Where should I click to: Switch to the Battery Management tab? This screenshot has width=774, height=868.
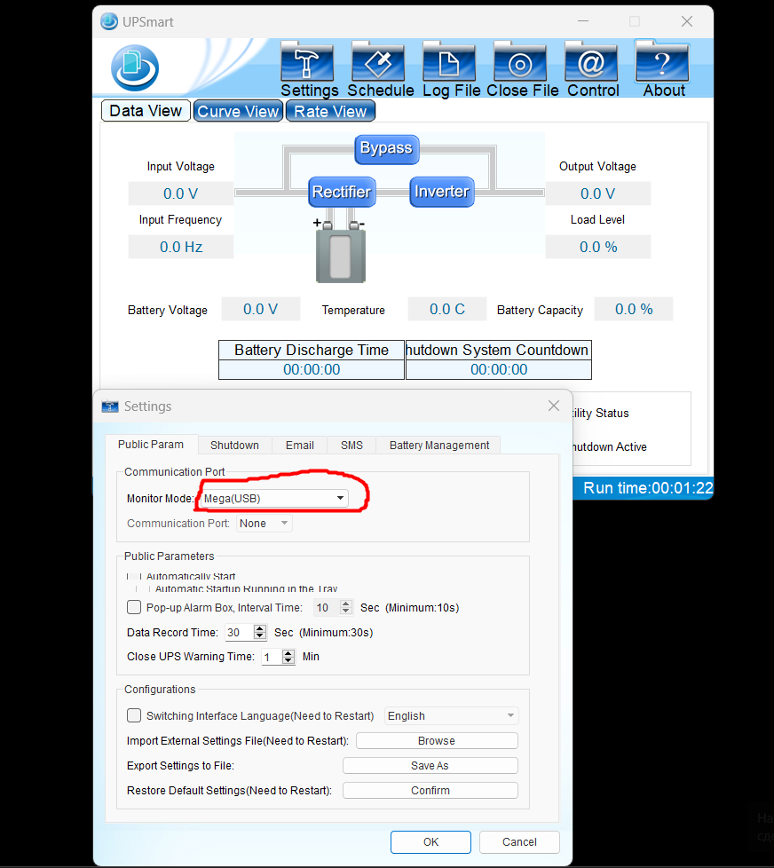(438, 446)
